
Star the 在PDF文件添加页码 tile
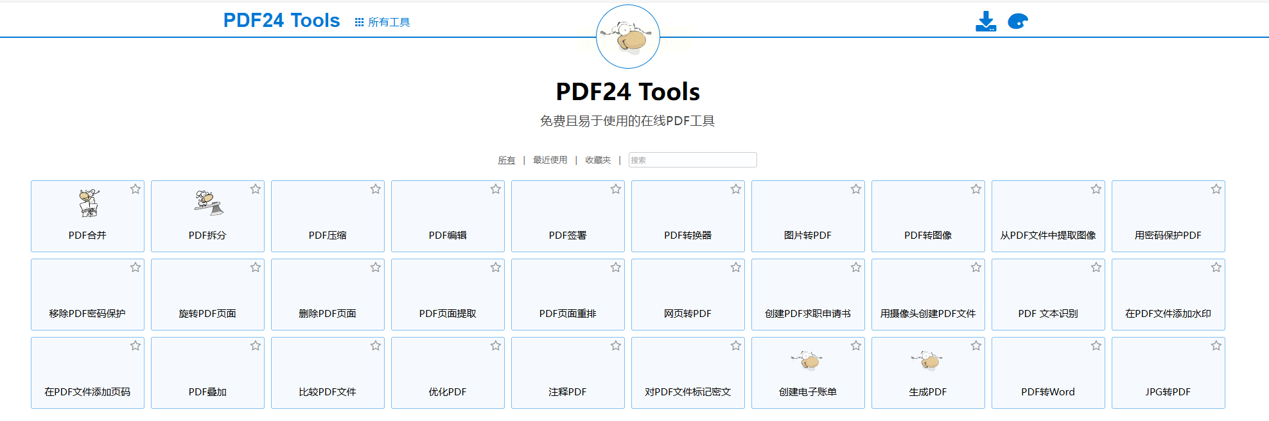pyautogui.click(x=136, y=346)
